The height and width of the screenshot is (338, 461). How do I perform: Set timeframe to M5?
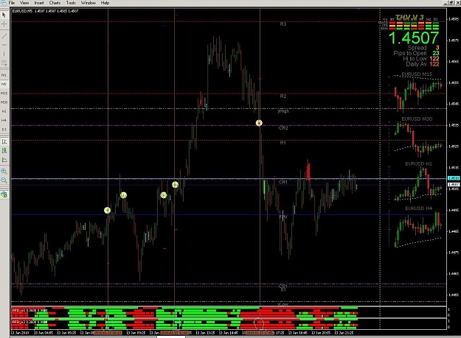point(4,84)
